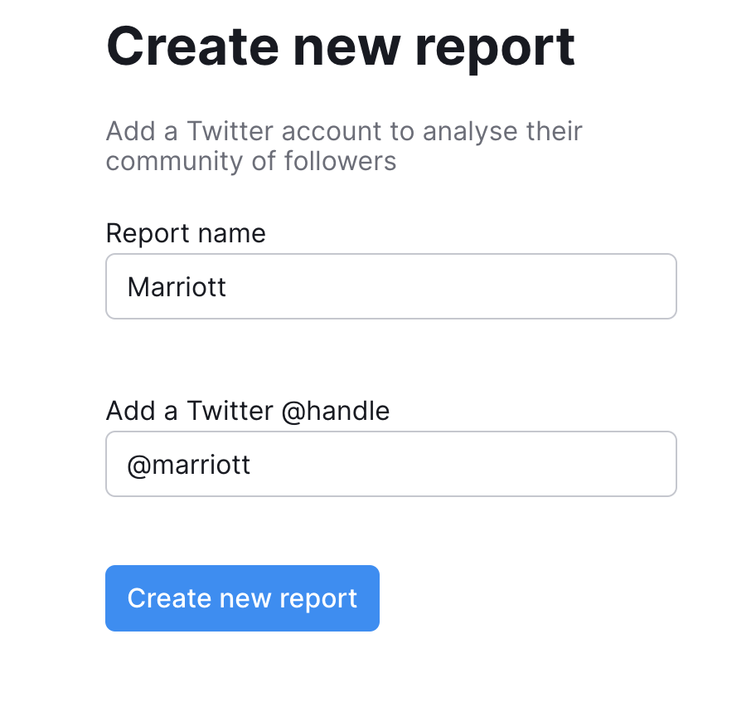Click the "Report name" field label
The width and height of the screenshot is (756, 712).
(186, 233)
